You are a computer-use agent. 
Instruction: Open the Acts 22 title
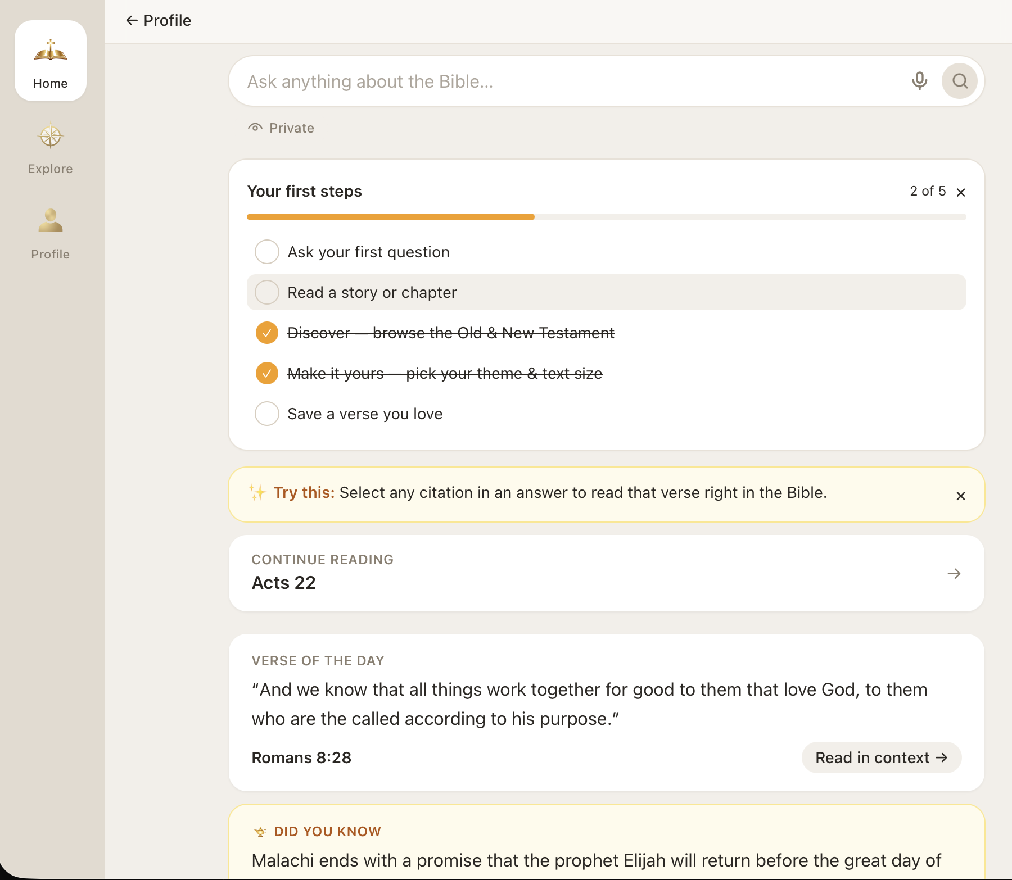click(284, 583)
